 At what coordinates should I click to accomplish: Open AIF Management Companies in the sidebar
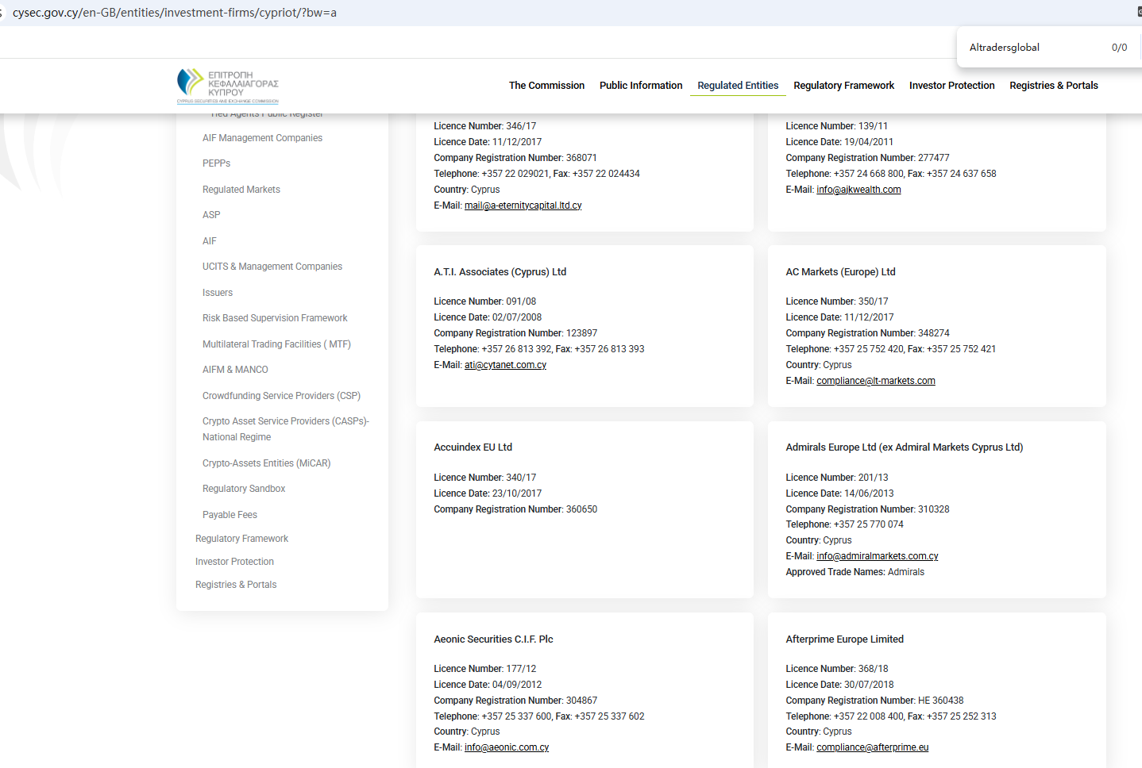tap(262, 138)
